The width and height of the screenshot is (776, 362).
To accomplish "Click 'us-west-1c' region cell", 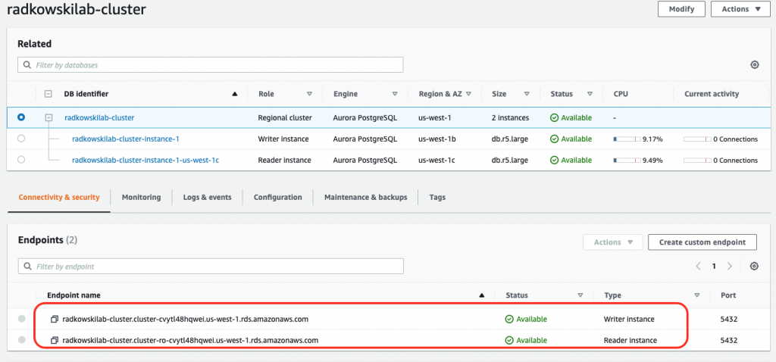I will pyautogui.click(x=437, y=160).
